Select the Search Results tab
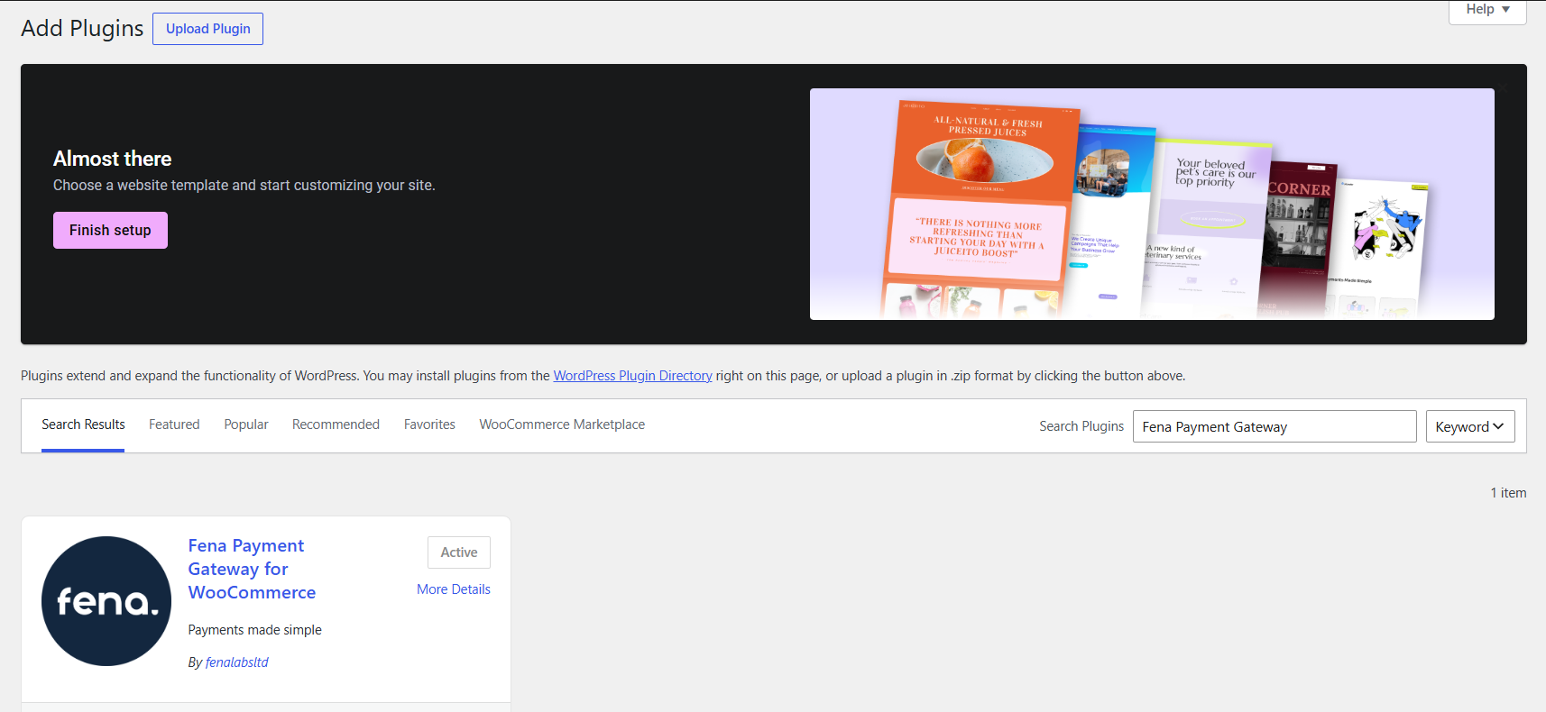1546x712 pixels. [x=83, y=424]
